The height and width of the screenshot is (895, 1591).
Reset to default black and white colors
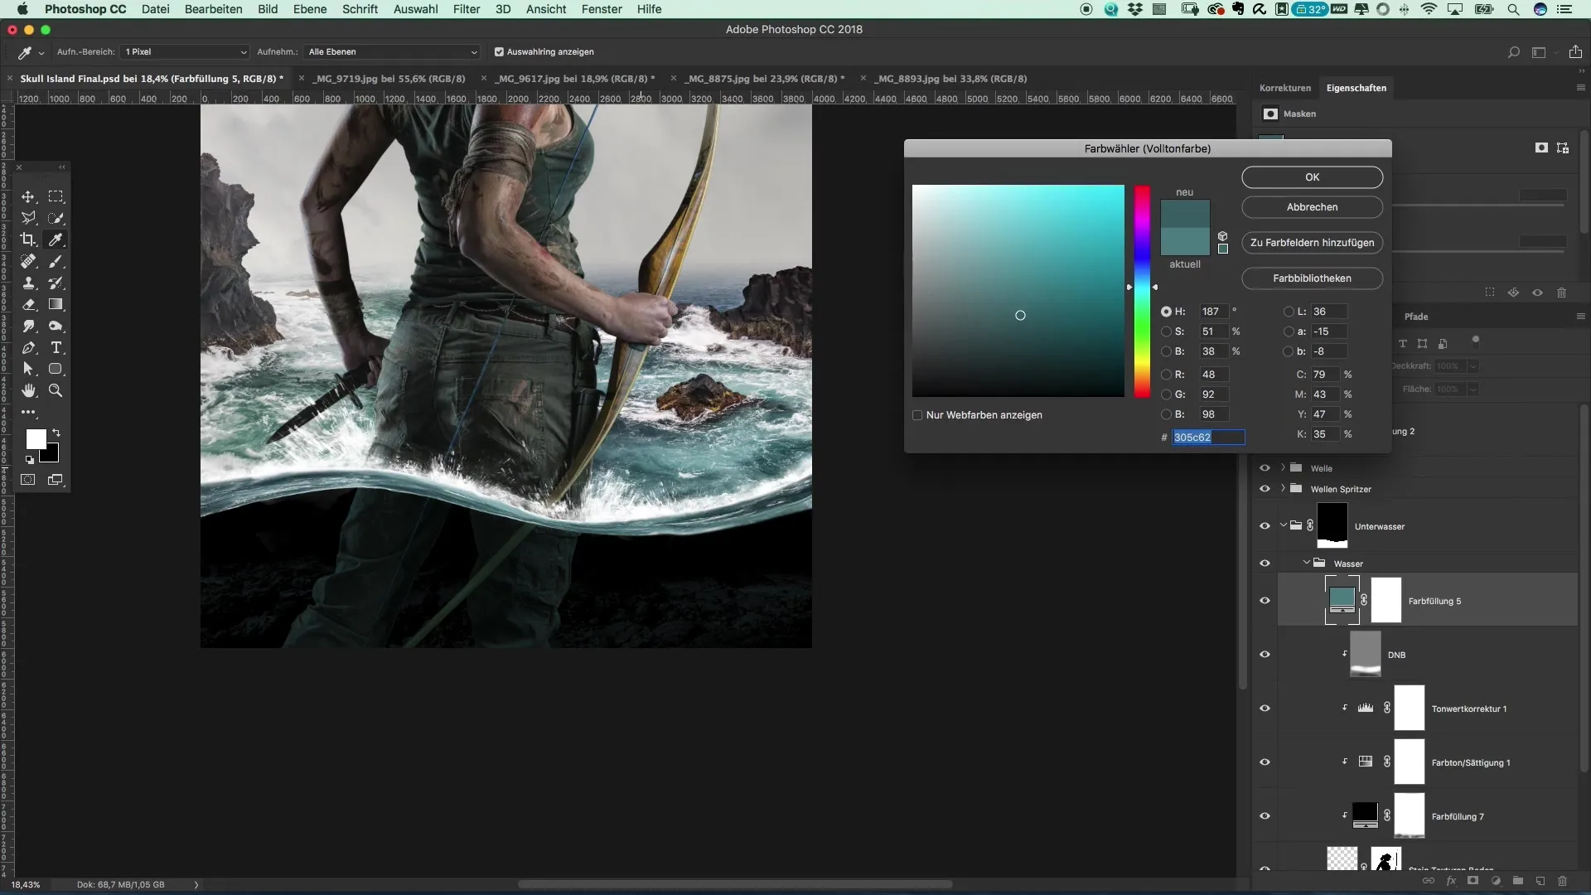click(x=30, y=459)
